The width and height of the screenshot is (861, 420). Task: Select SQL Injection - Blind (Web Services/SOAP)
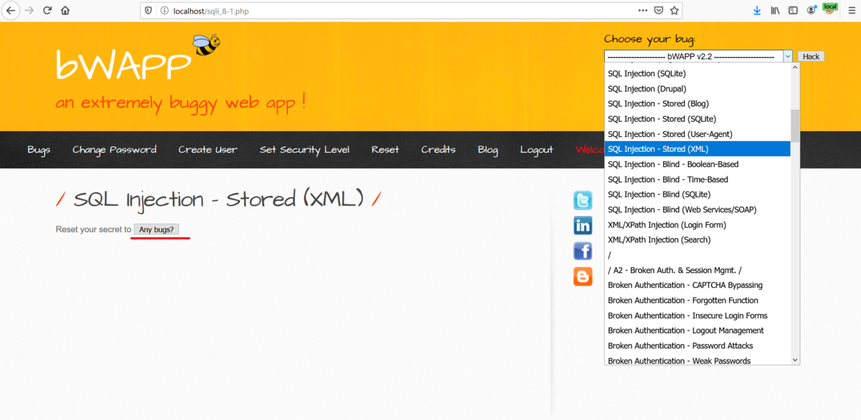[697, 209]
